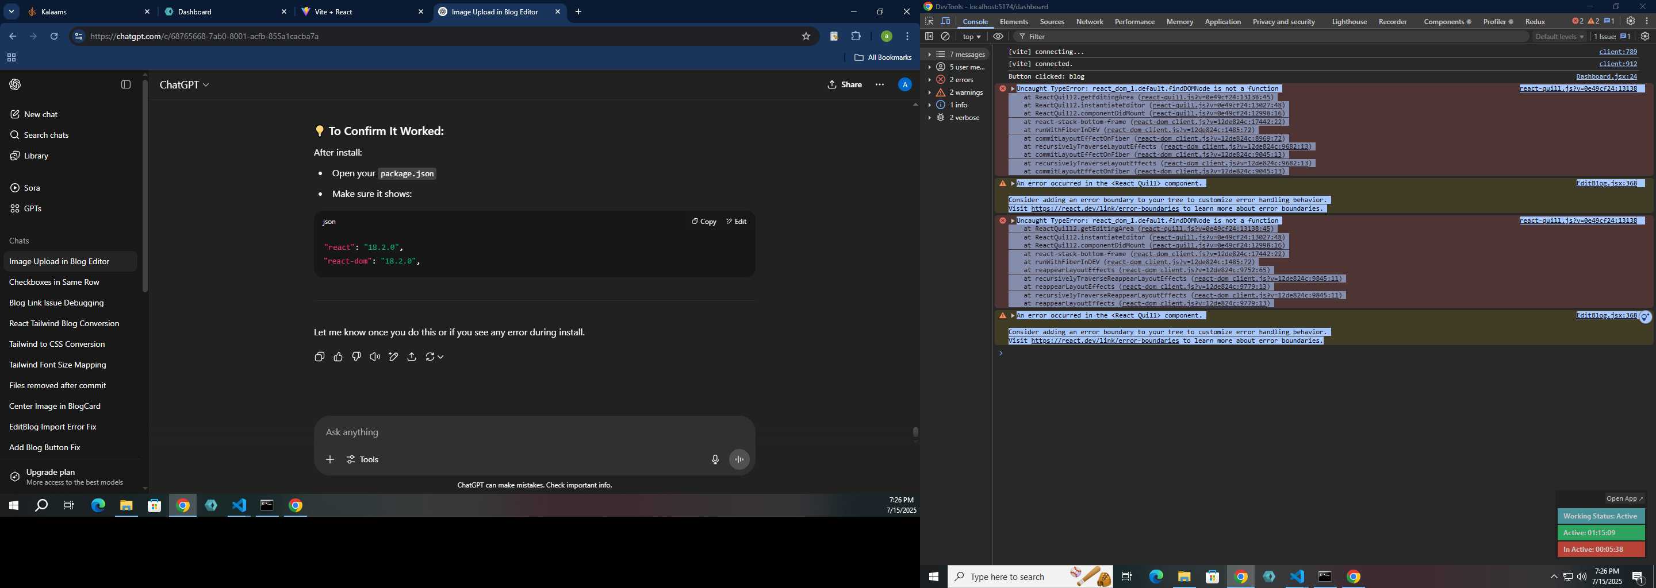Select the DevTools inspect element tool
This screenshot has height=588, width=1656.
pos(929,21)
